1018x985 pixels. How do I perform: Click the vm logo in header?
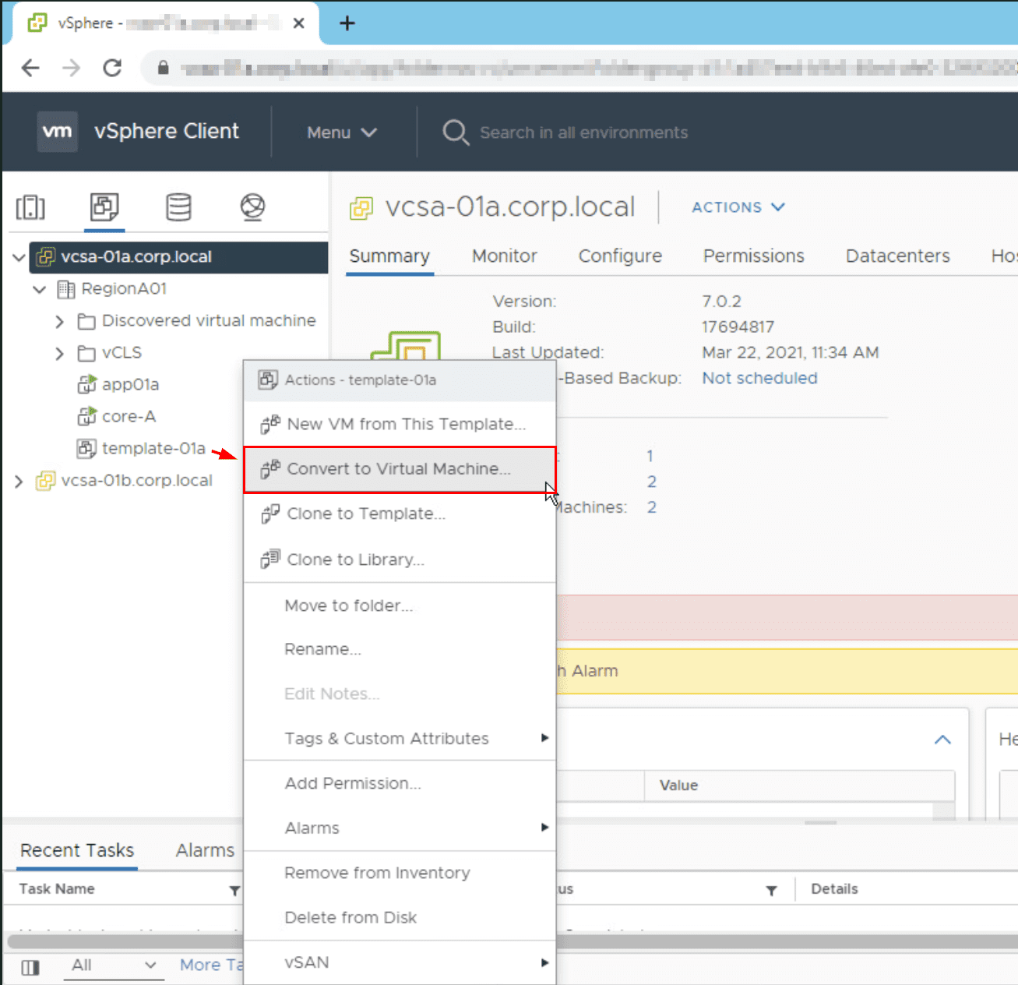point(57,131)
